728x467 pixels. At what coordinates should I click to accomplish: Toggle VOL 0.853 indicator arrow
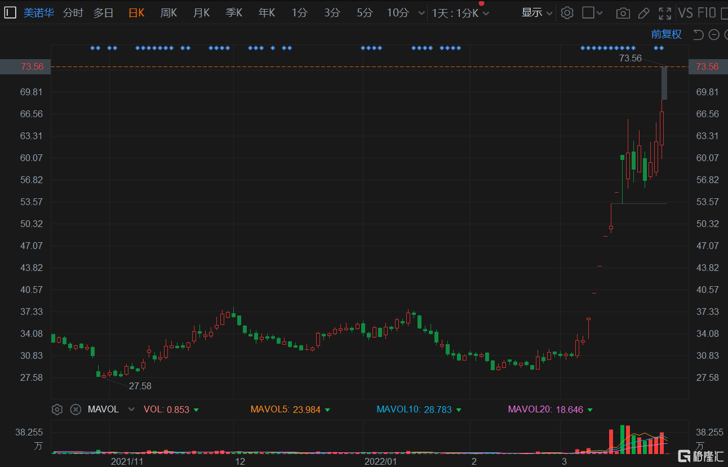196,410
